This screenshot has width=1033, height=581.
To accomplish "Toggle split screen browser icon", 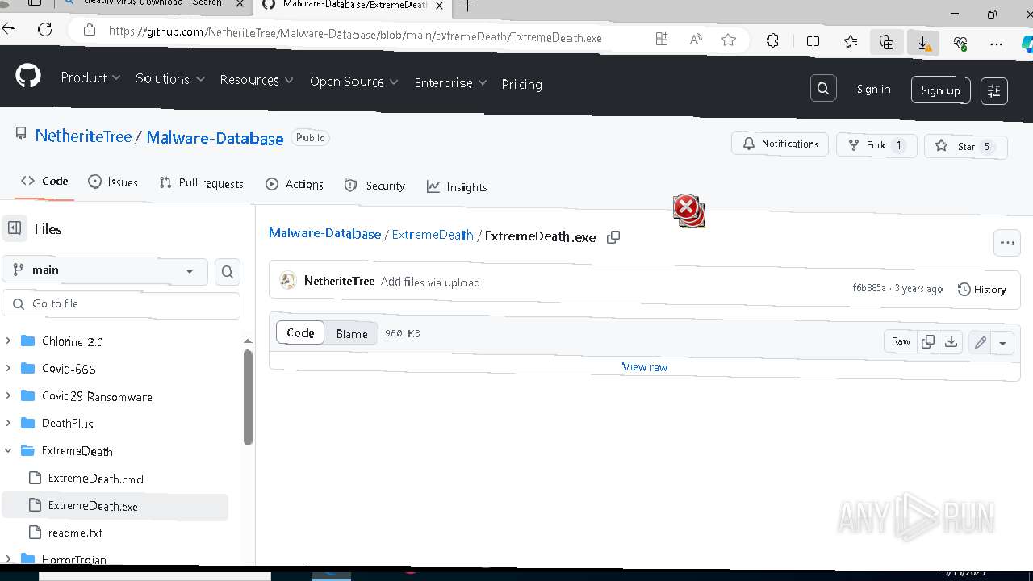I will [x=813, y=41].
